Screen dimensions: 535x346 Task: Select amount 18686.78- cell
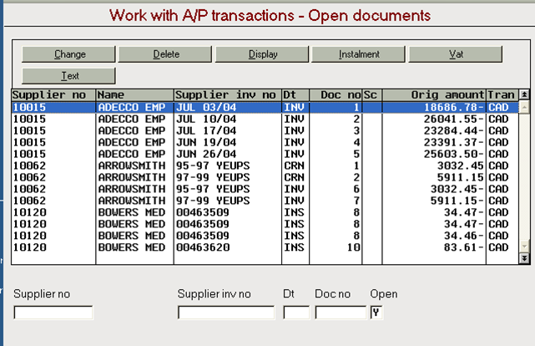tap(454, 108)
